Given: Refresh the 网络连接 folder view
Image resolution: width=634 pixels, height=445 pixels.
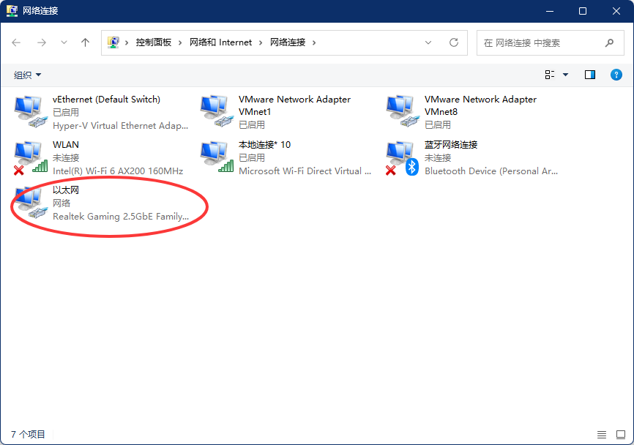Looking at the screenshot, I should coord(454,42).
